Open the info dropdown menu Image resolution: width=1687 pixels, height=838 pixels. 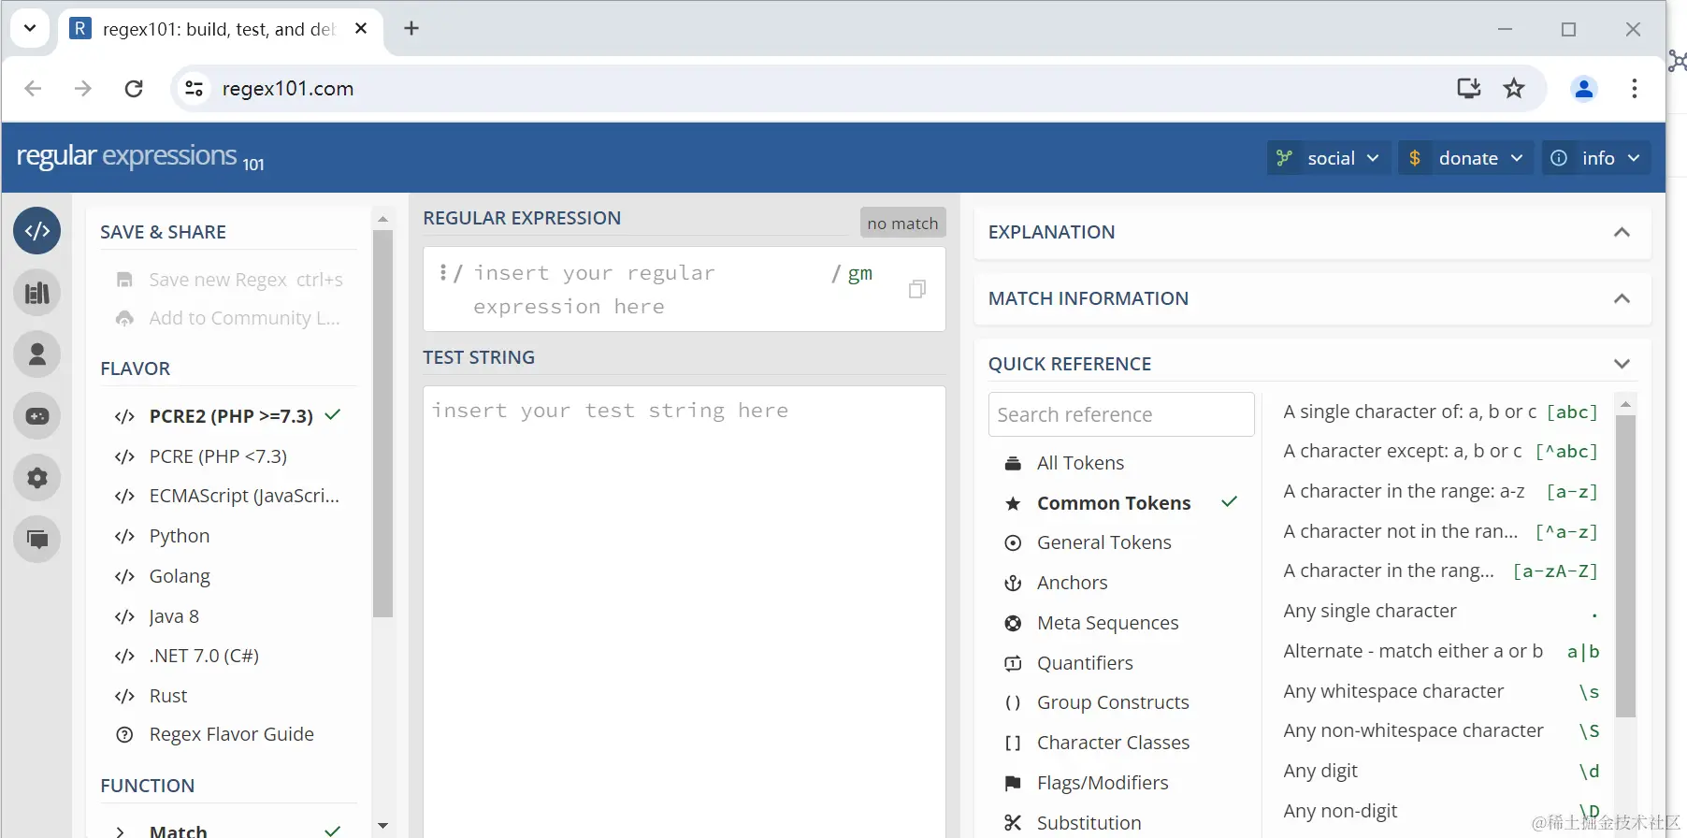tap(1595, 158)
